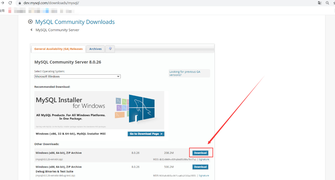The width and height of the screenshot is (335, 180).
Task: Click MySQL Community Server breadcrumb text
Action: 58,30
